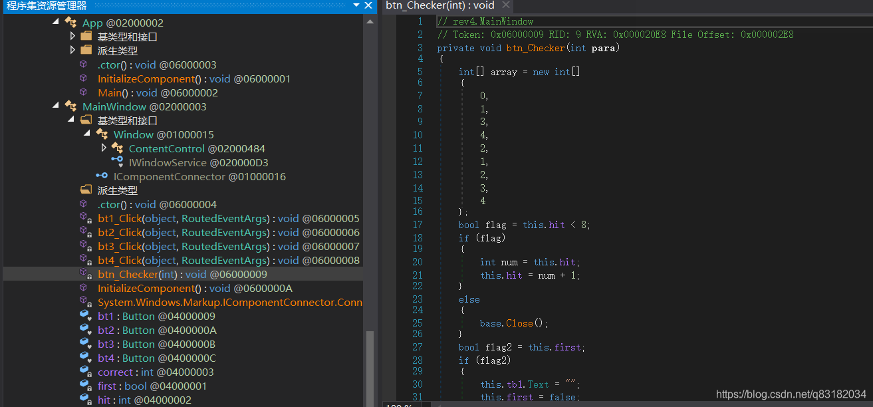Click the MainWindow class icon
The width and height of the screenshot is (873, 407).
coord(70,106)
